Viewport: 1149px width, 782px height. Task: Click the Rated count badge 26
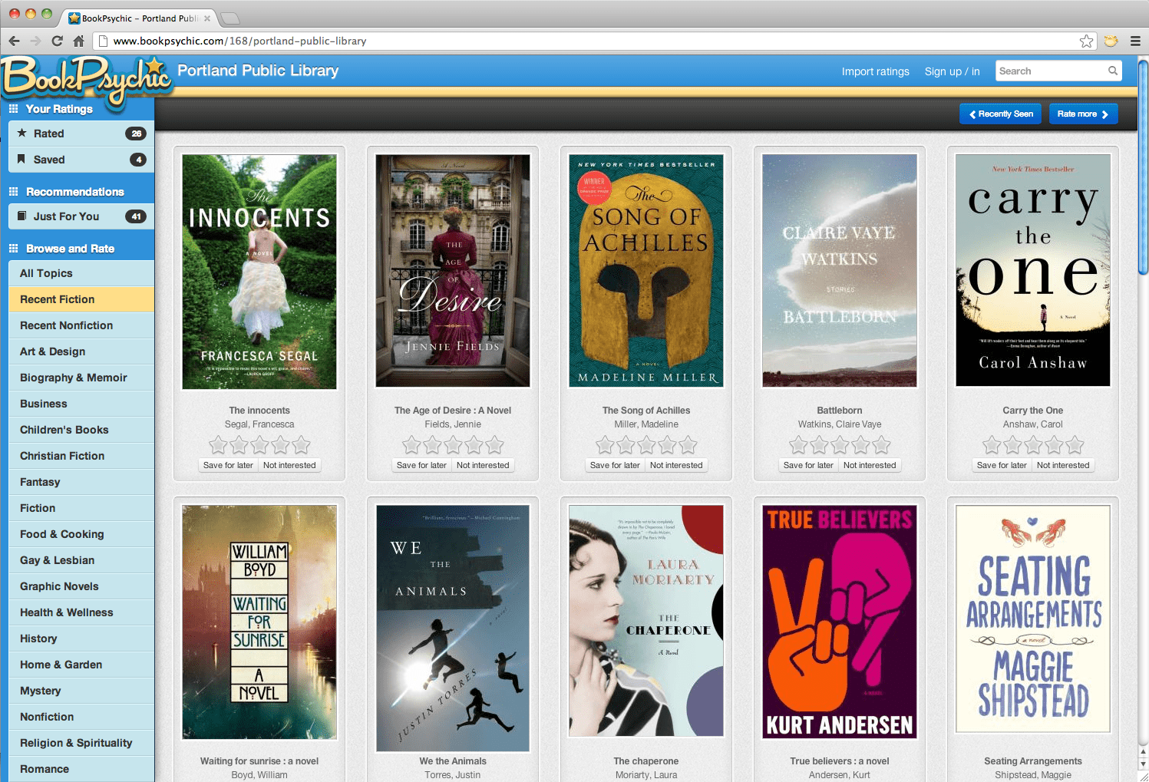coord(136,134)
